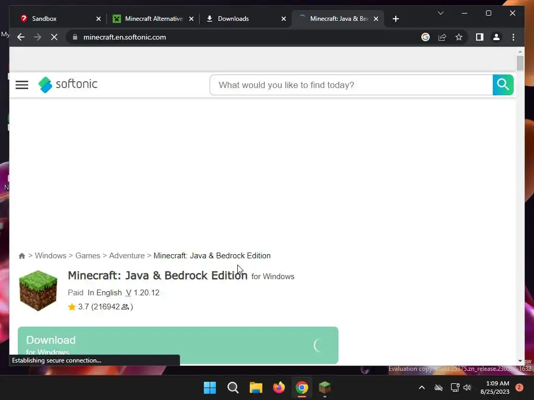Close the Minecraft: Java & Bedrock tab

coord(376,19)
